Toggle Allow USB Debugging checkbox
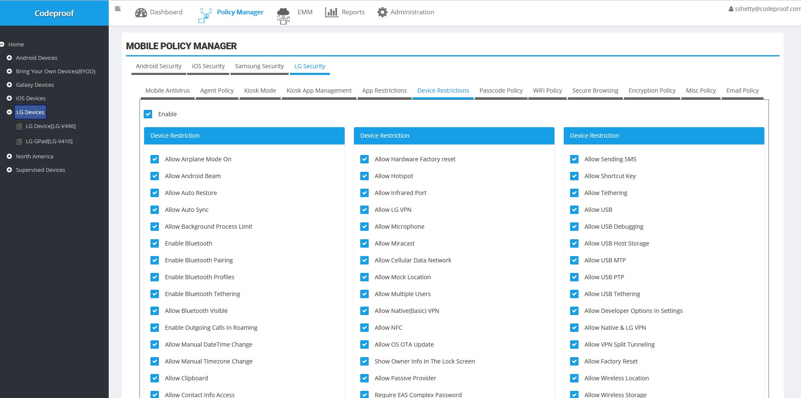The height and width of the screenshot is (398, 801). (574, 227)
